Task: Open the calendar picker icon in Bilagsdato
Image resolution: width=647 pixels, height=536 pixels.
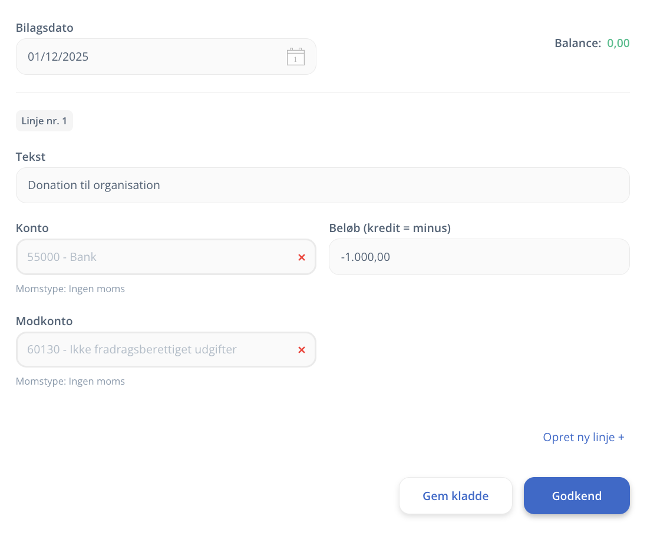Action: pyautogui.click(x=295, y=57)
